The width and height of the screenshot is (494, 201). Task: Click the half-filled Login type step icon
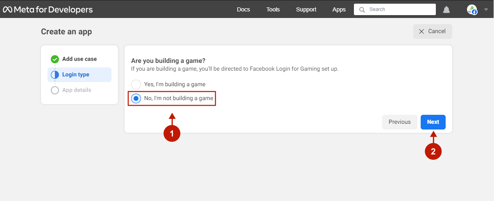[x=55, y=75]
